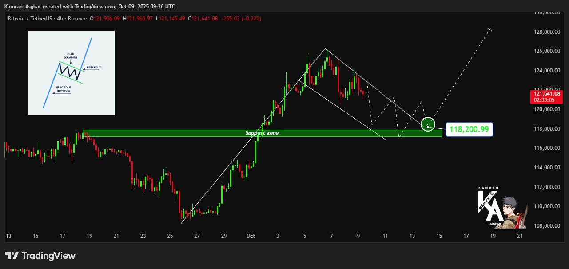Click the green circle target marker
The width and height of the screenshot is (569, 269).
(x=427, y=124)
